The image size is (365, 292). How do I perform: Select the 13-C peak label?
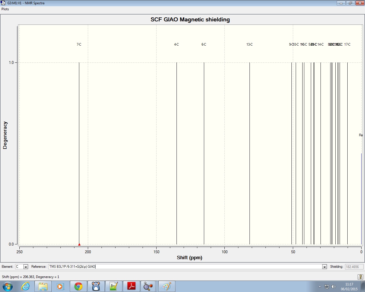click(x=250, y=44)
